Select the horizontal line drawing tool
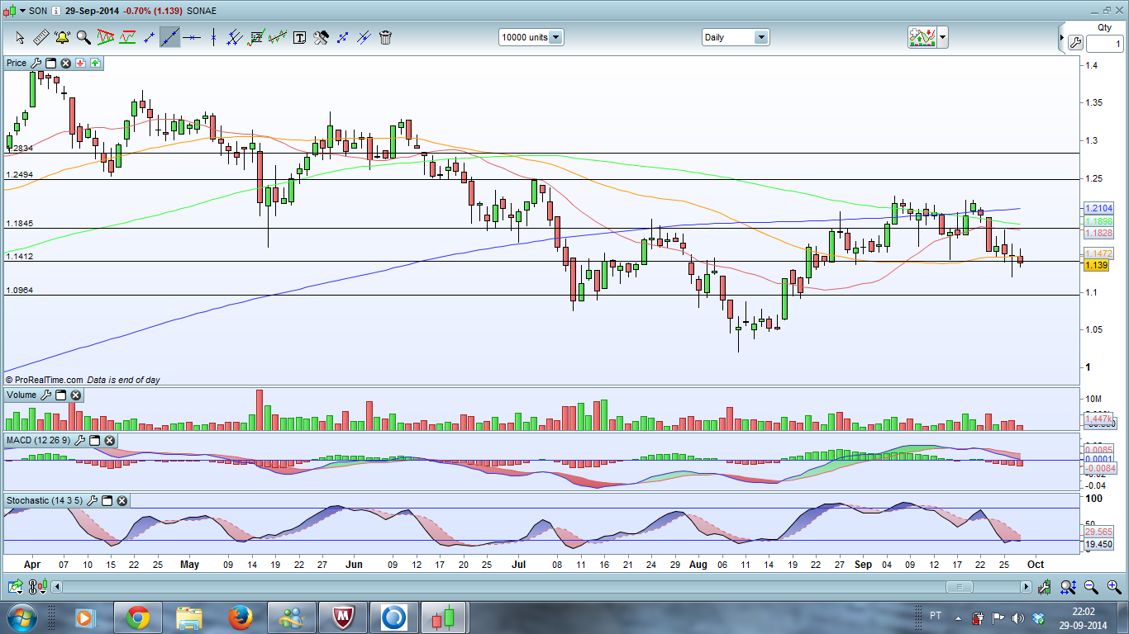 tap(192, 37)
